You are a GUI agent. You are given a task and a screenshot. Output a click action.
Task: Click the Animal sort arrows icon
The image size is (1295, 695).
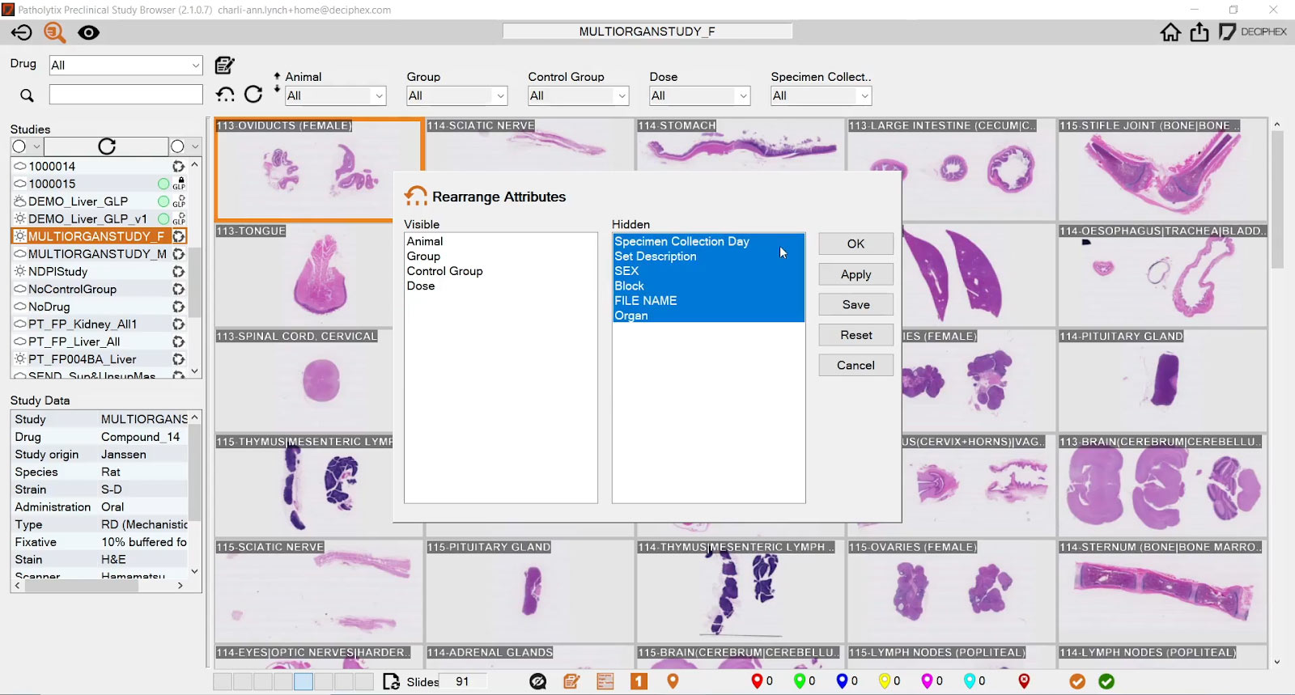click(x=277, y=83)
